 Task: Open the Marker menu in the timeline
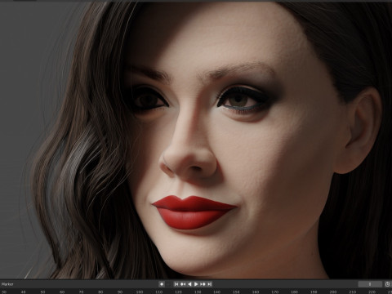point(7,284)
